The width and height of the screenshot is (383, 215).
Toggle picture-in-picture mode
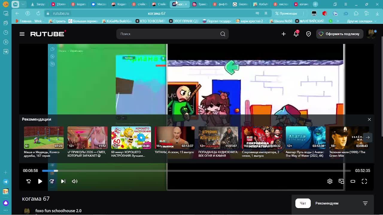(x=341, y=181)
